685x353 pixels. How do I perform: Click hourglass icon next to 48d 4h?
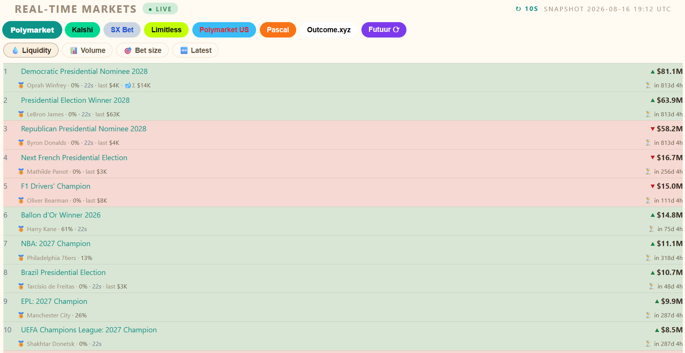pyautogui.click(x=652, y=286)
